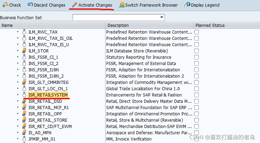Click the reversible icon beside ISR_RETAIL_MCF_R1
Image resolution: width=260 pixels, height=143 pixels.
tap(24, 107)
